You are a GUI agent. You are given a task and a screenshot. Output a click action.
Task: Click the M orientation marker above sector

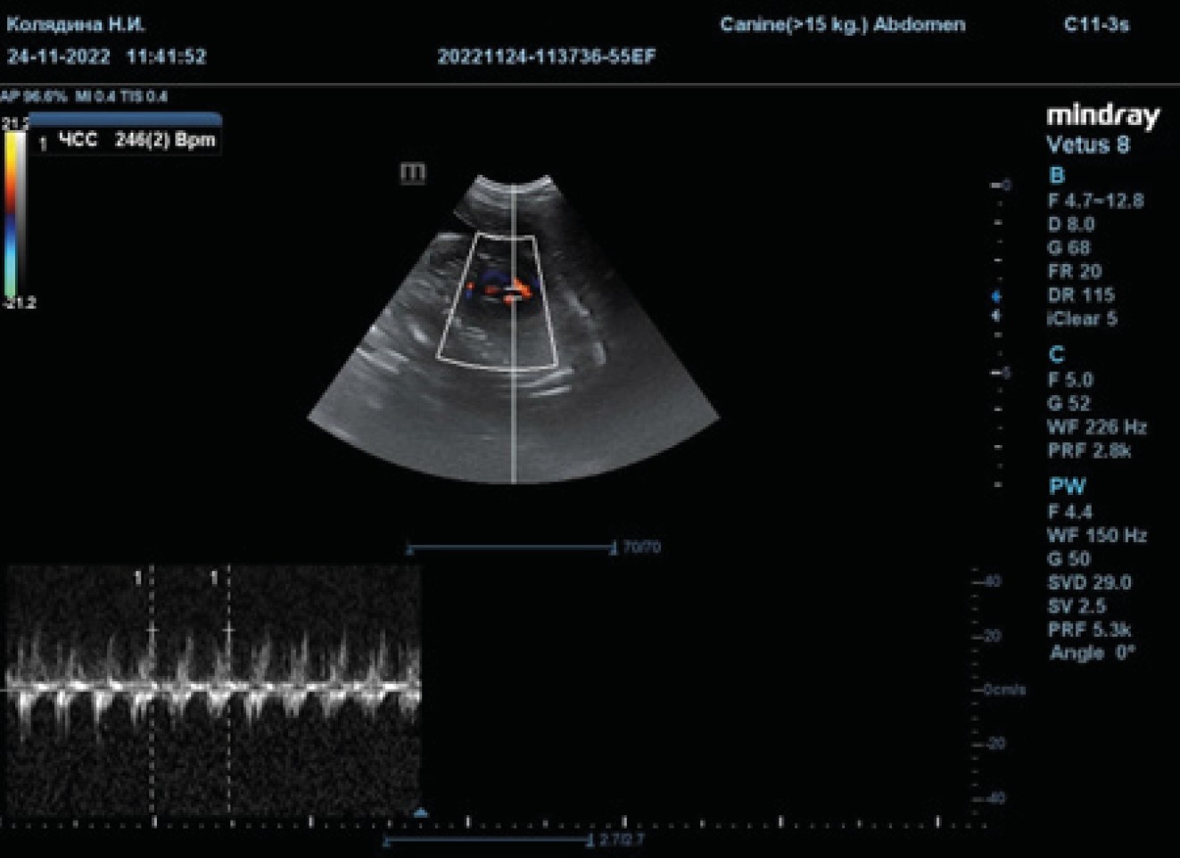click(412, 172)
